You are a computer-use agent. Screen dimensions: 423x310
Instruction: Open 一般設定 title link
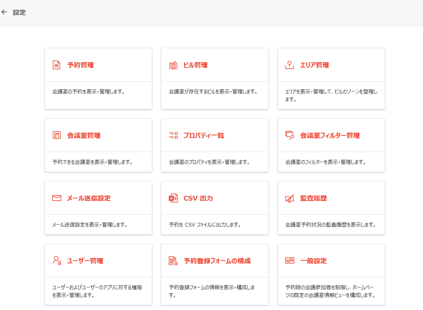tap(314, 261)
